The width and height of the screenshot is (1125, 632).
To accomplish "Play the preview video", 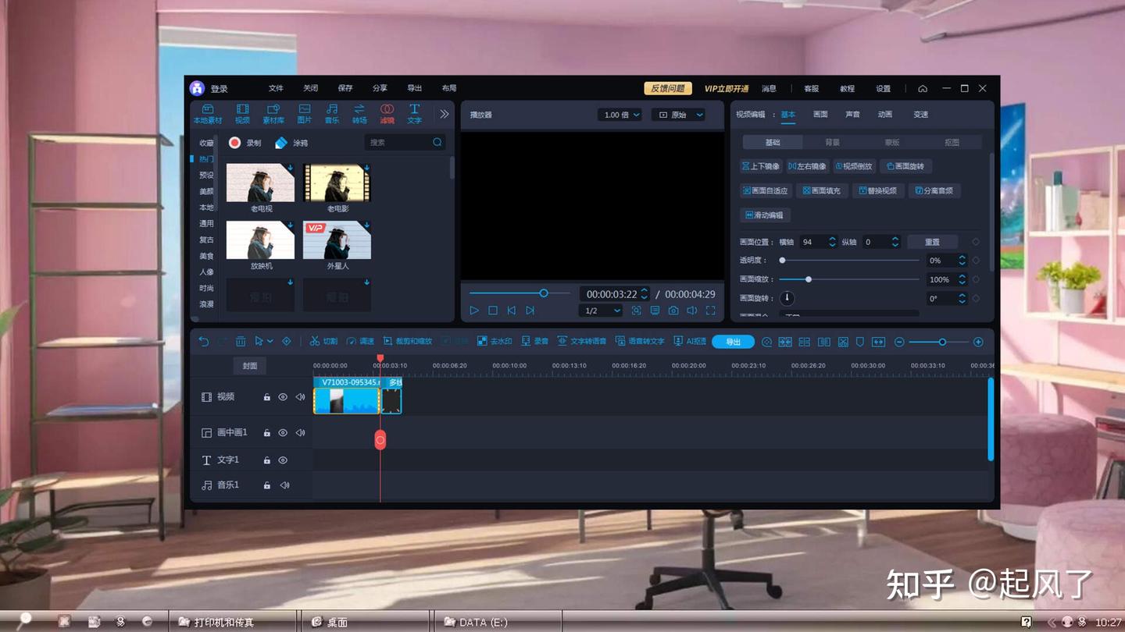I will pyautogui.click(x=474, y=311).
